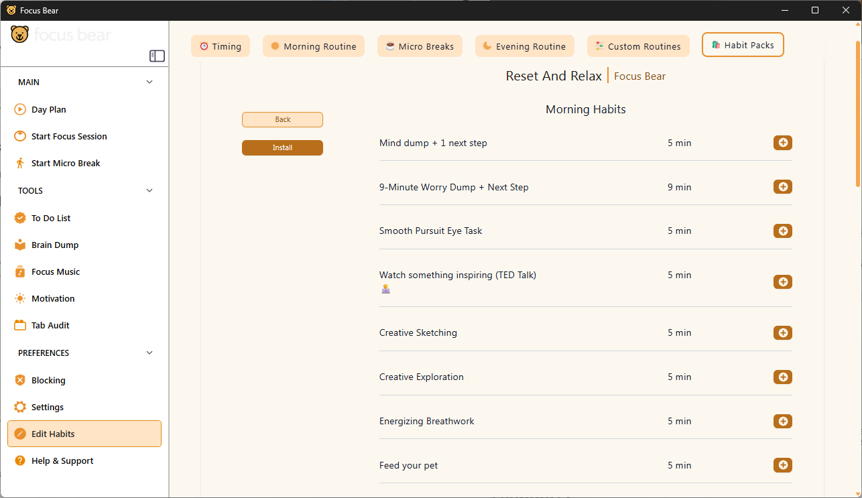Click the Motivation sun icon

point(20,298)
